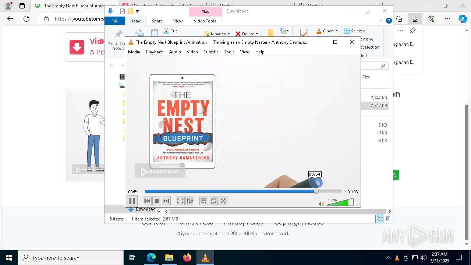Open Windows Start menu
This screenshot has width=471, height=265.
tap(9, 258)
